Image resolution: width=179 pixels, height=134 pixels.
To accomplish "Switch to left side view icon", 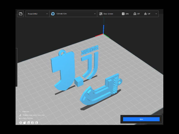I will [32, 123].
